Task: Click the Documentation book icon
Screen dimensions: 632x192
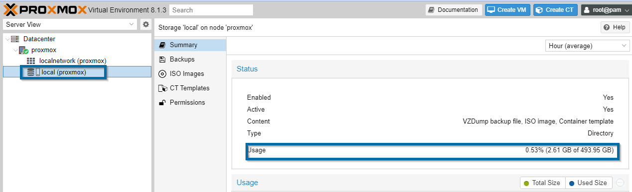Action: tap(432, 10)
